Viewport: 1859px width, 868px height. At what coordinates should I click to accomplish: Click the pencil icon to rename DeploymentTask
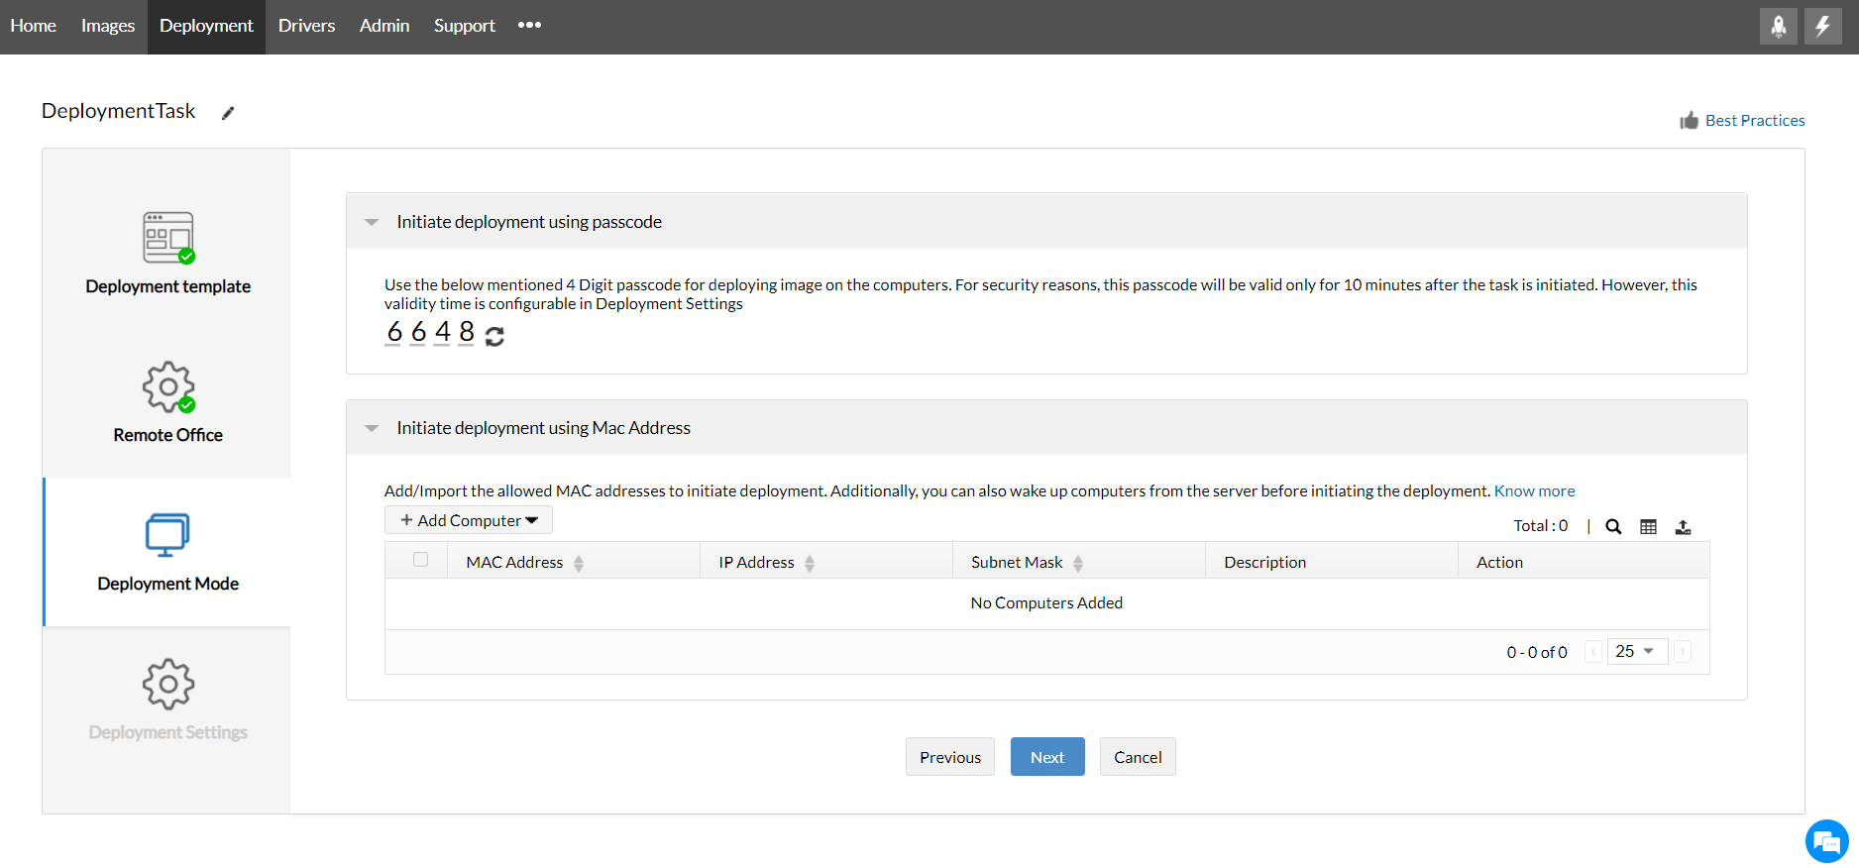pos(228,113)
